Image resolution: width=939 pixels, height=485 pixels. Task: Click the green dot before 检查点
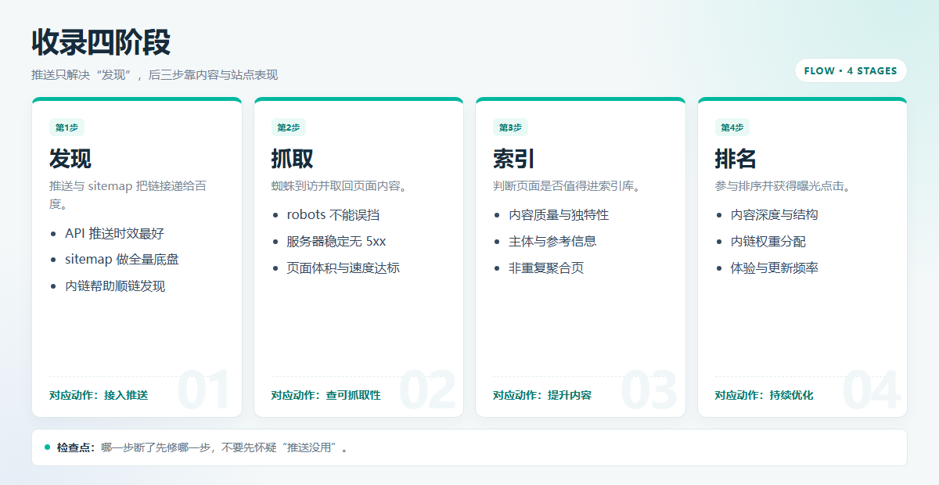click(x=47, y=447)
